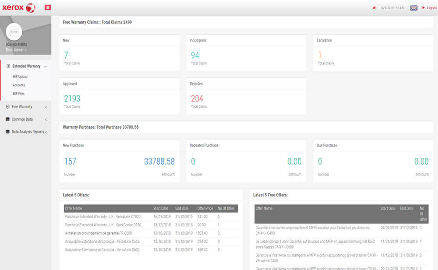Click Due Purchase amount 0.00
The width and height of the screenshot is (438, 270).
click(x=421, y=161)
